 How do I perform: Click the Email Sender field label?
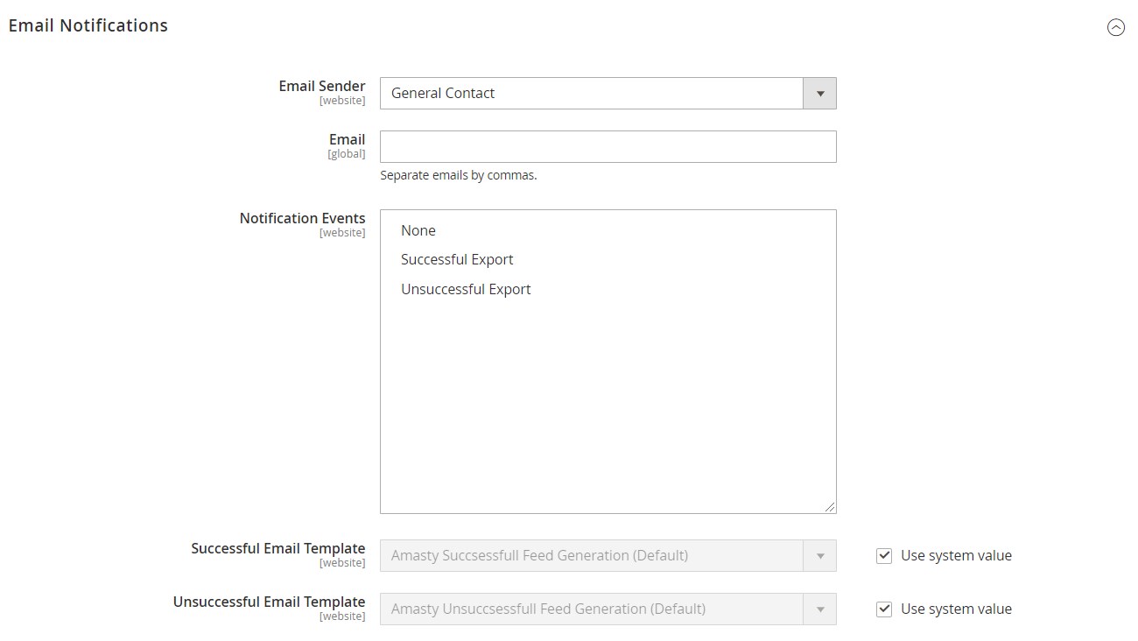[x=321, y=86]
